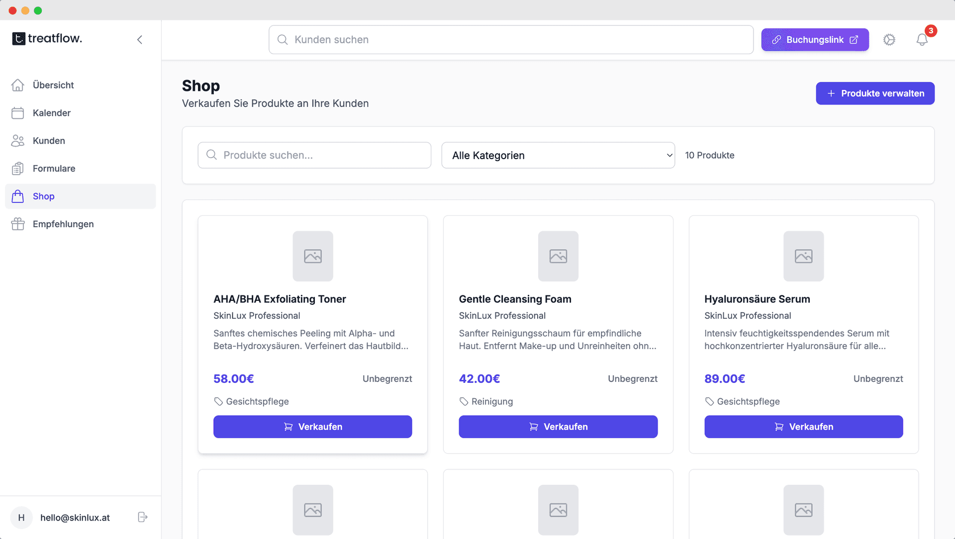
Task: Expand category filter to choose Reinigung
Action: (558, 155)
